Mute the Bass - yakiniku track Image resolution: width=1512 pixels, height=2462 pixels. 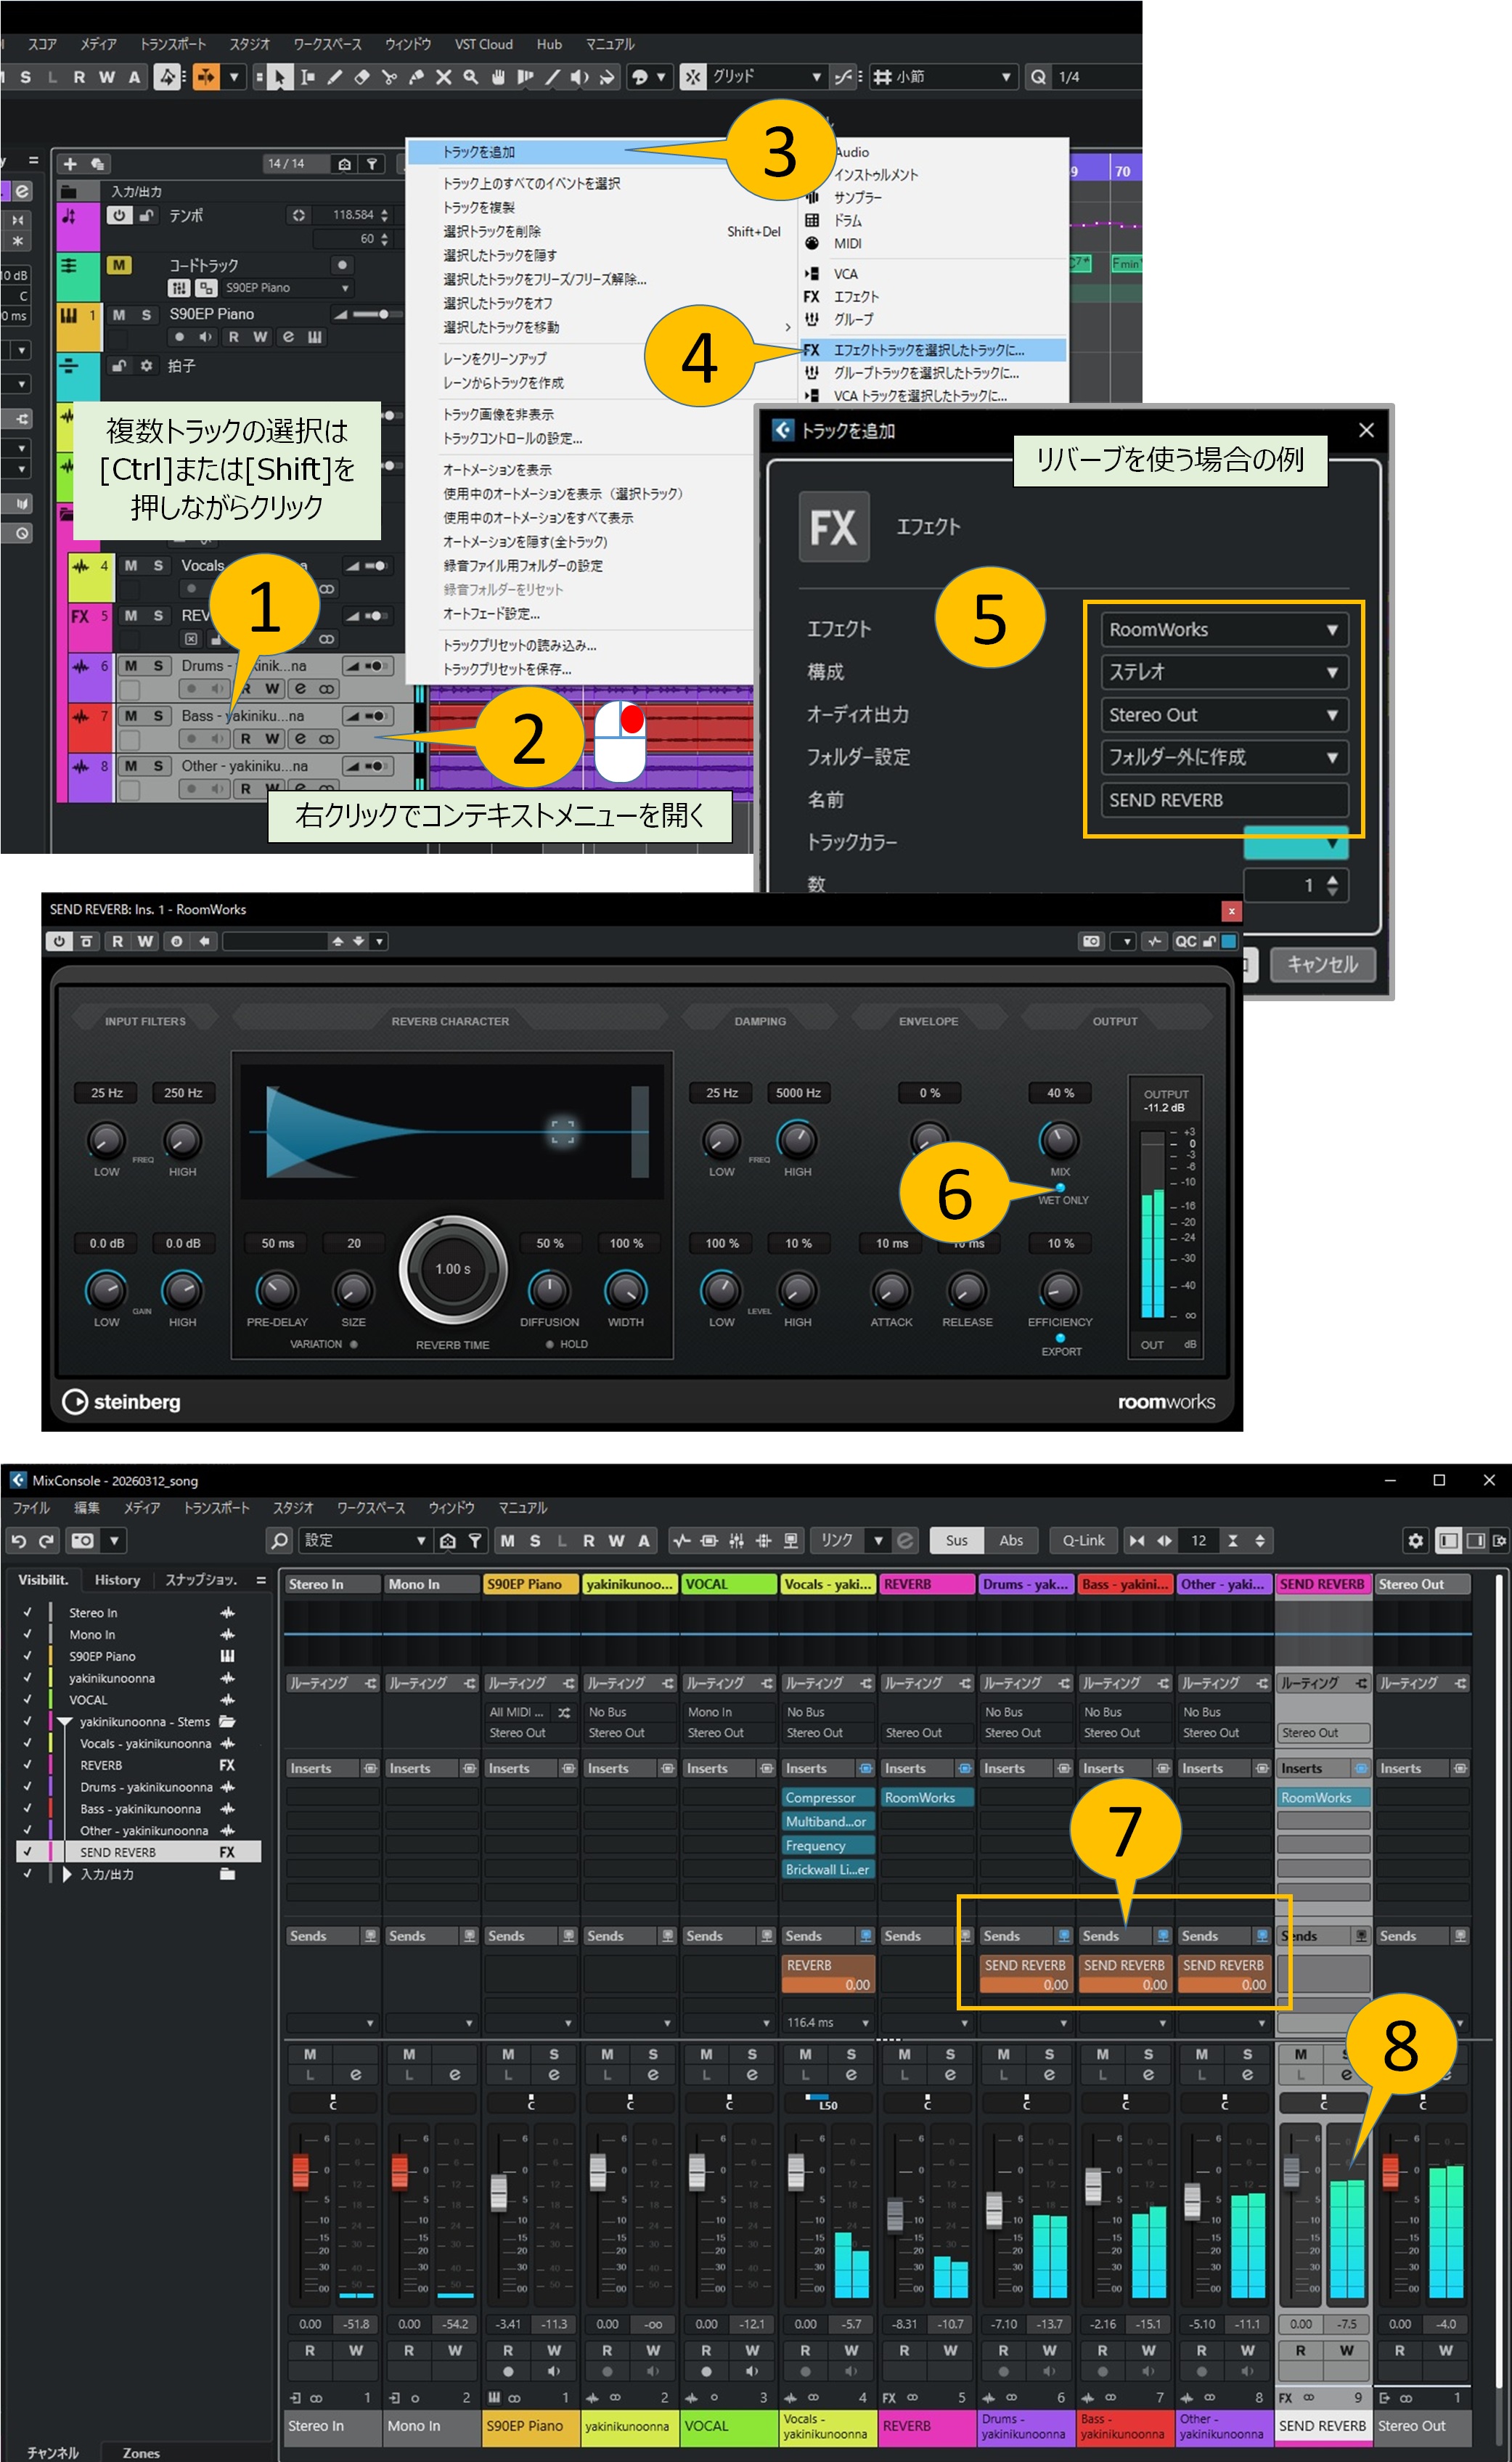click(x=131, y=716)
